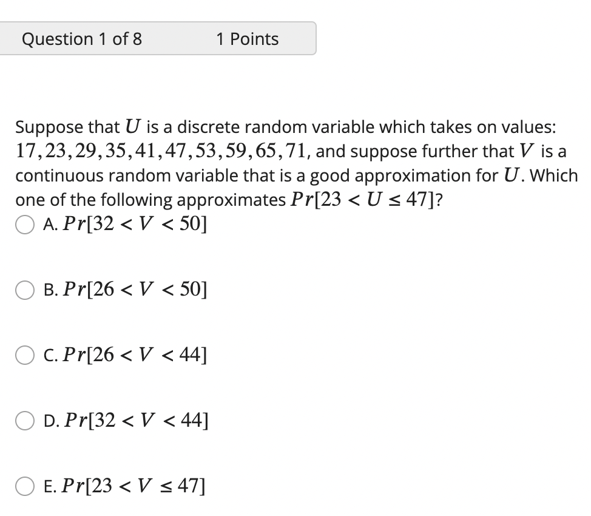Select answer option A radio button
Image resolution: width=591 pixels, height=516 pixels.
24,225
